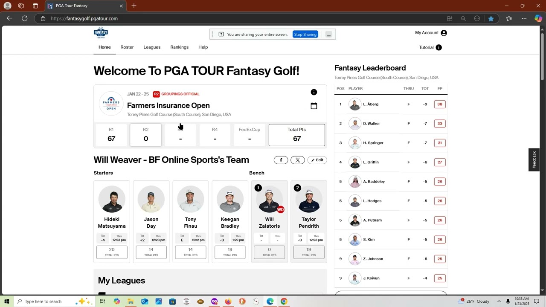Open Tony Finau player card photo
This screenshot has width=546, height=307.
coord(190,199)
